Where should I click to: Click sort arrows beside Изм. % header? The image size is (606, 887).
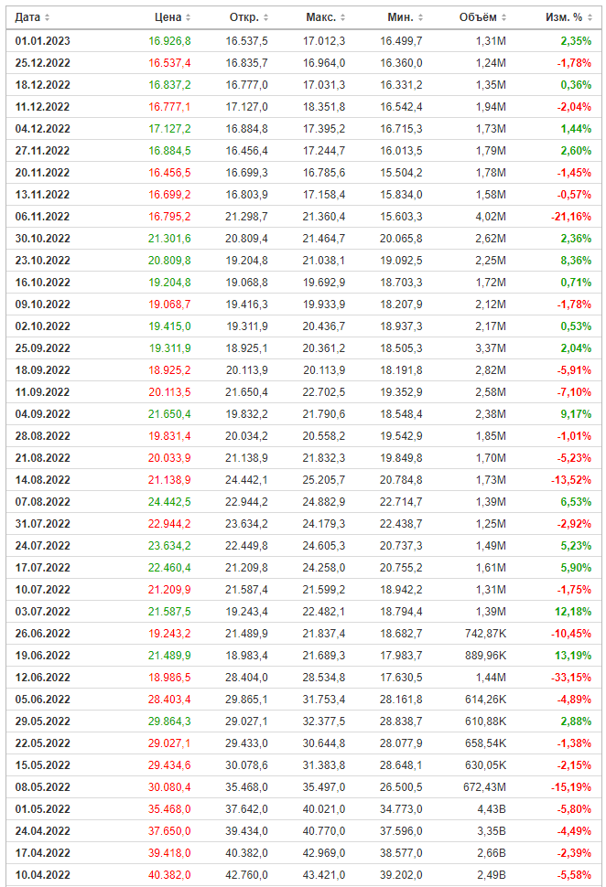590,17
